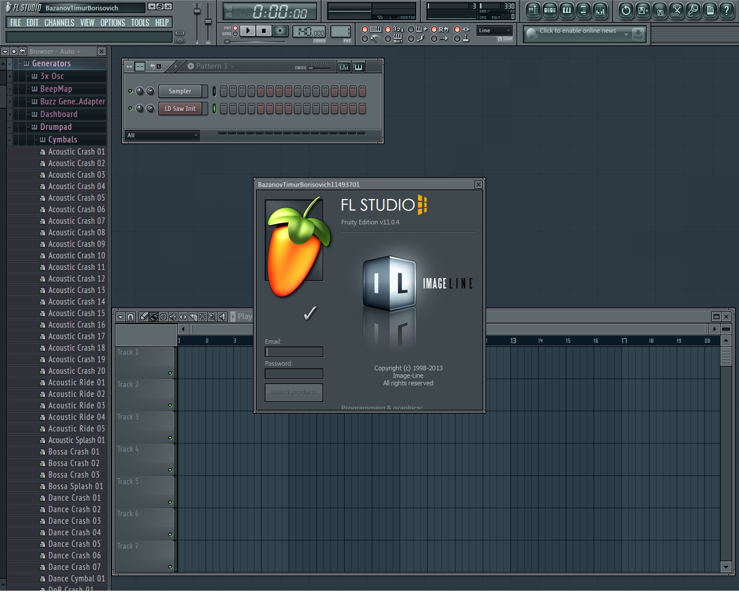Select the playback speaker tool in playlist
Screen dimensions: 739x593
(222, 317)
